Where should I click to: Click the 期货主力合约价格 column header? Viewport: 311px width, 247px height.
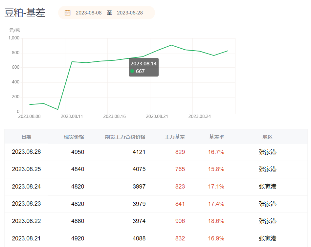coord(125,137)
